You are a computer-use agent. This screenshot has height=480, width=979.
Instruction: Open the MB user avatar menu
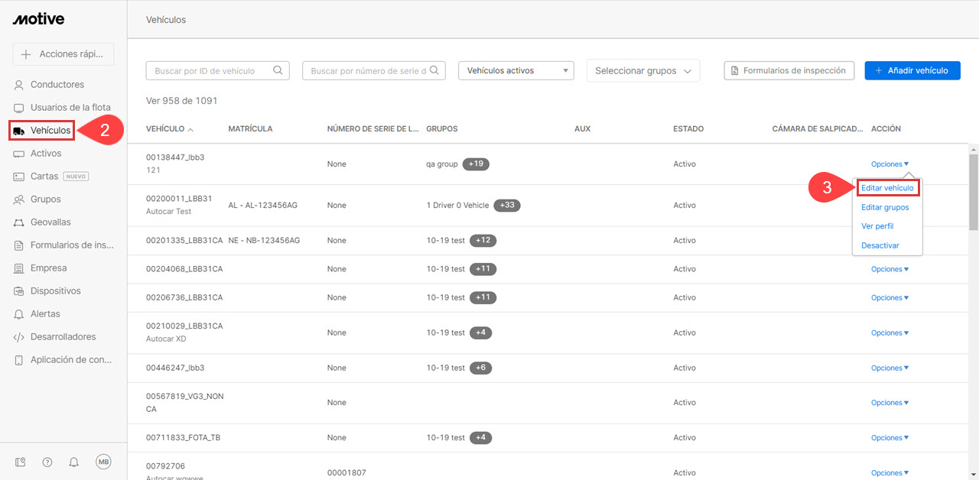103,462
